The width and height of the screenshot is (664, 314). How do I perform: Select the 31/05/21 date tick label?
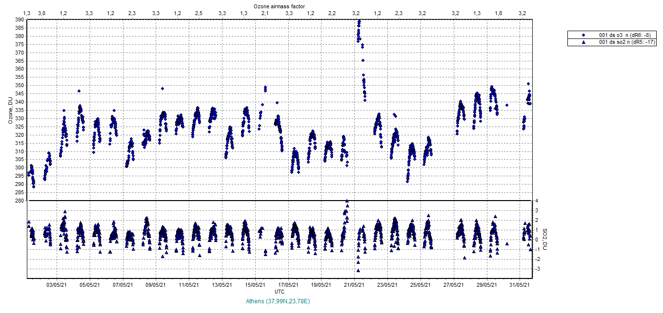[x=520, y=285]
